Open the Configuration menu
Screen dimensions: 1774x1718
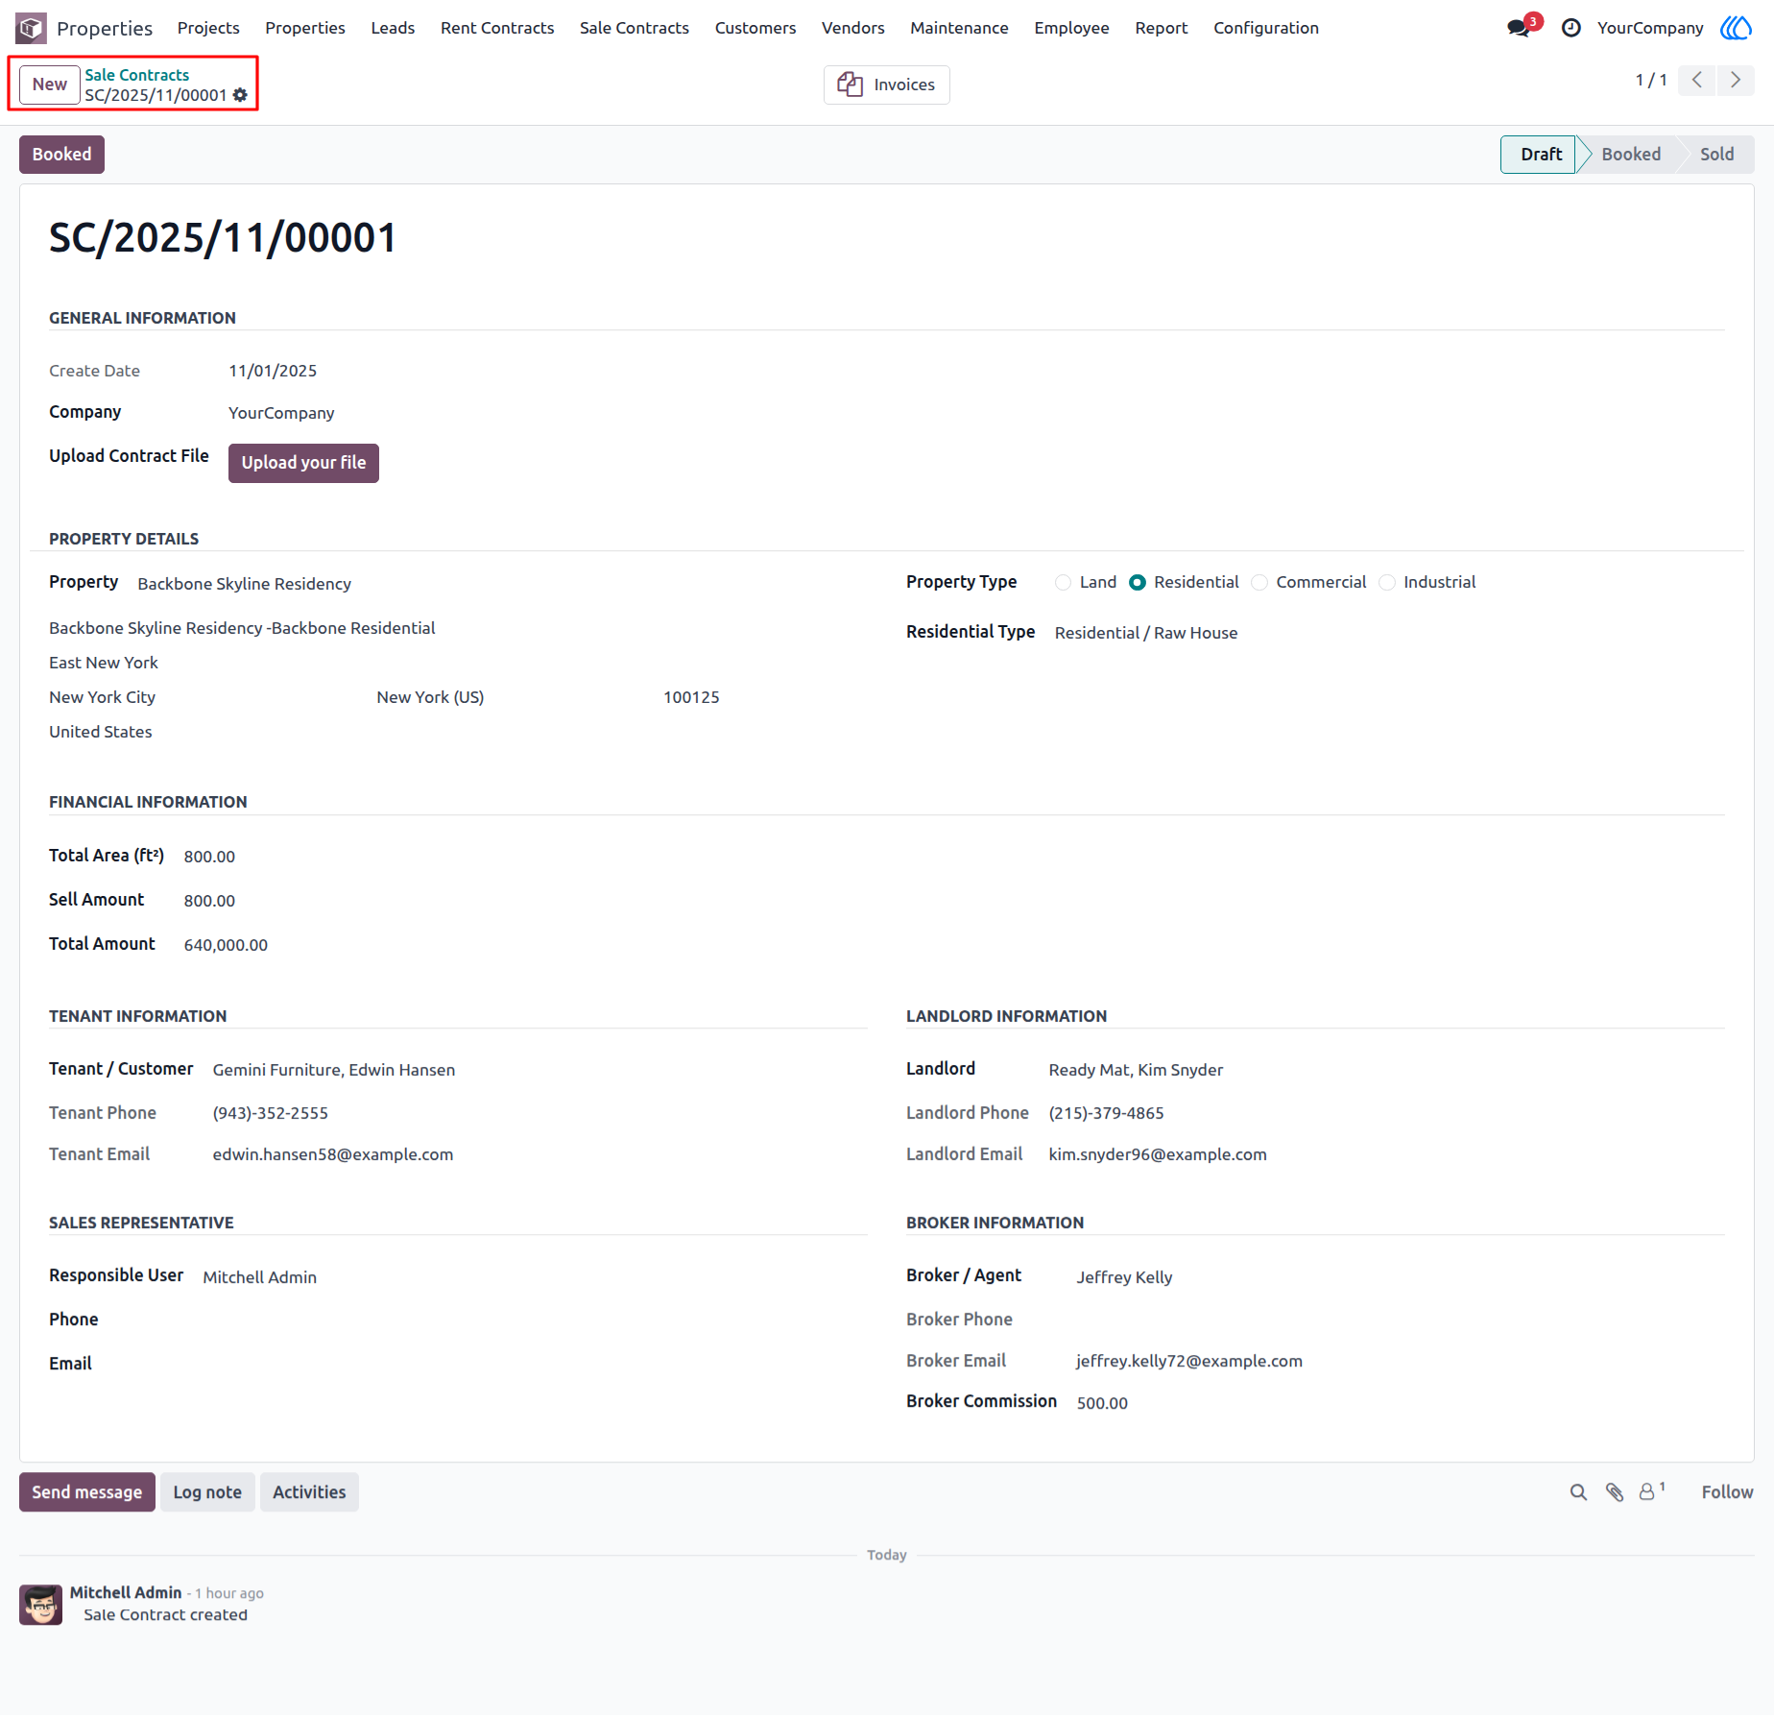pos(1266,28)
